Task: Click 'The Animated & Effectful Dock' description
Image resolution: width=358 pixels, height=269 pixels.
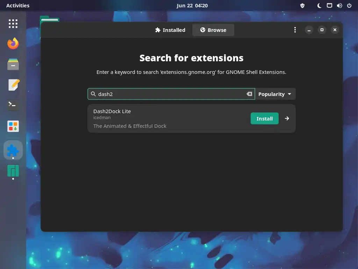Action: point(130,126)
